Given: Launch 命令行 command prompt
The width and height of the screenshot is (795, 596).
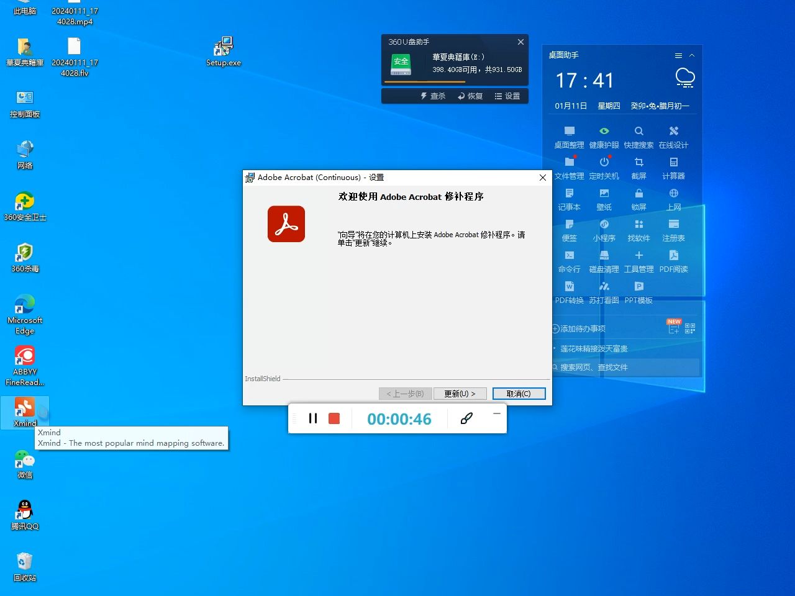Looking at the screenshot, I should [569, 261].
